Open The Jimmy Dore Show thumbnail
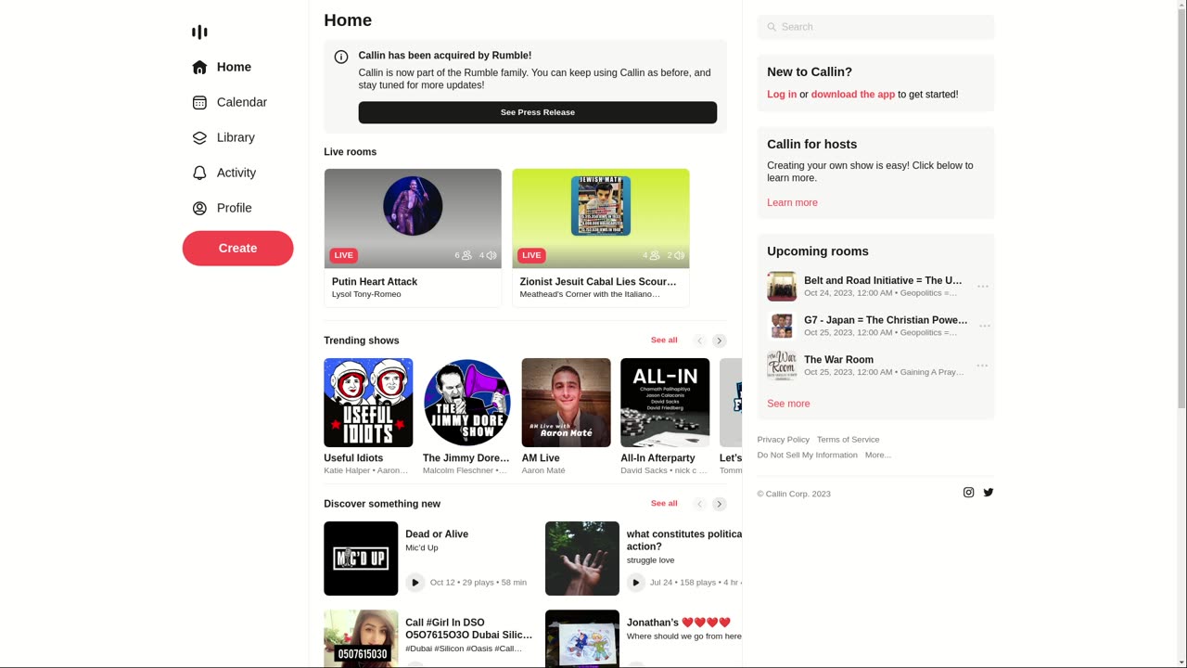The image size is (1187, 668). [467, 403]
